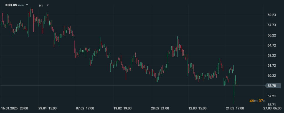This screenshot has width=284, height=113.
Task: Click the 12.03 15:00 time label
Action: pyautogui.click(x=197, y=108)
